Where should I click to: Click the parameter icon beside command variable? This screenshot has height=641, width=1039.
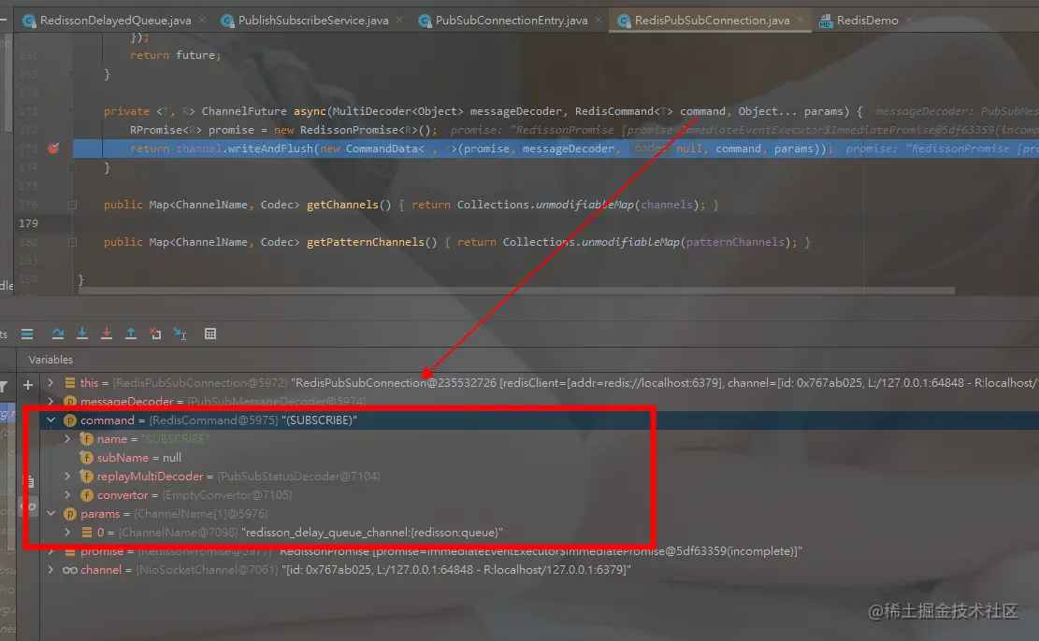[69, 420]
